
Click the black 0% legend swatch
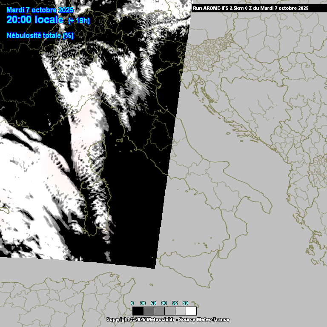(x=138, y=311)
